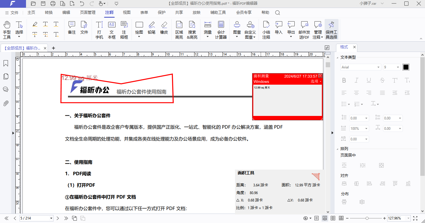This screenshot has width=425, height=223.
Task: Click 选项 in the area measurement popup
Action: tap(316, 81)
